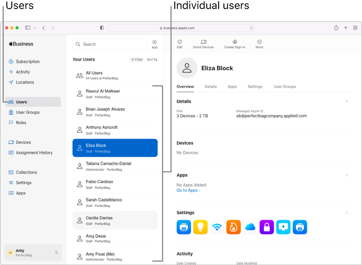The width and height of the screenshot is (362, 265).
Task: Switch to the Apps tab
Action: [232, 86]
